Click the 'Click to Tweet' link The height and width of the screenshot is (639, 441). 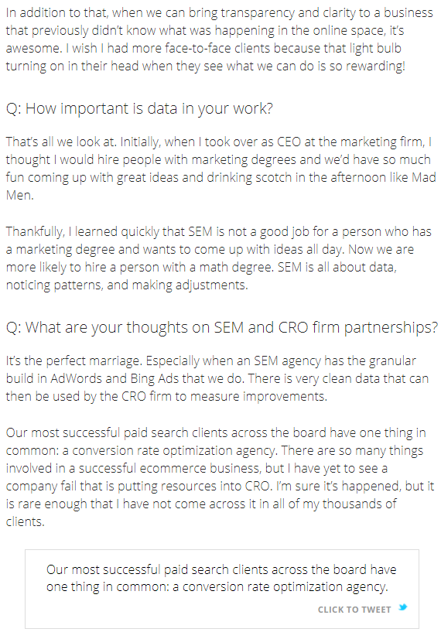click(x=354, y=610)
